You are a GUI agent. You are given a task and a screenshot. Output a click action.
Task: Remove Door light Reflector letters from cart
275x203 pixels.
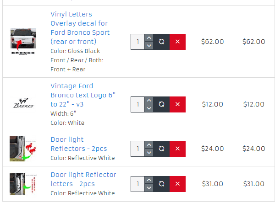pos(177,184)
